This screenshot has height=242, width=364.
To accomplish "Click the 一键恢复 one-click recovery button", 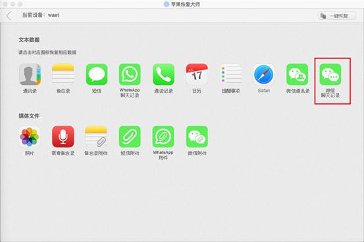I will point(337,16).
